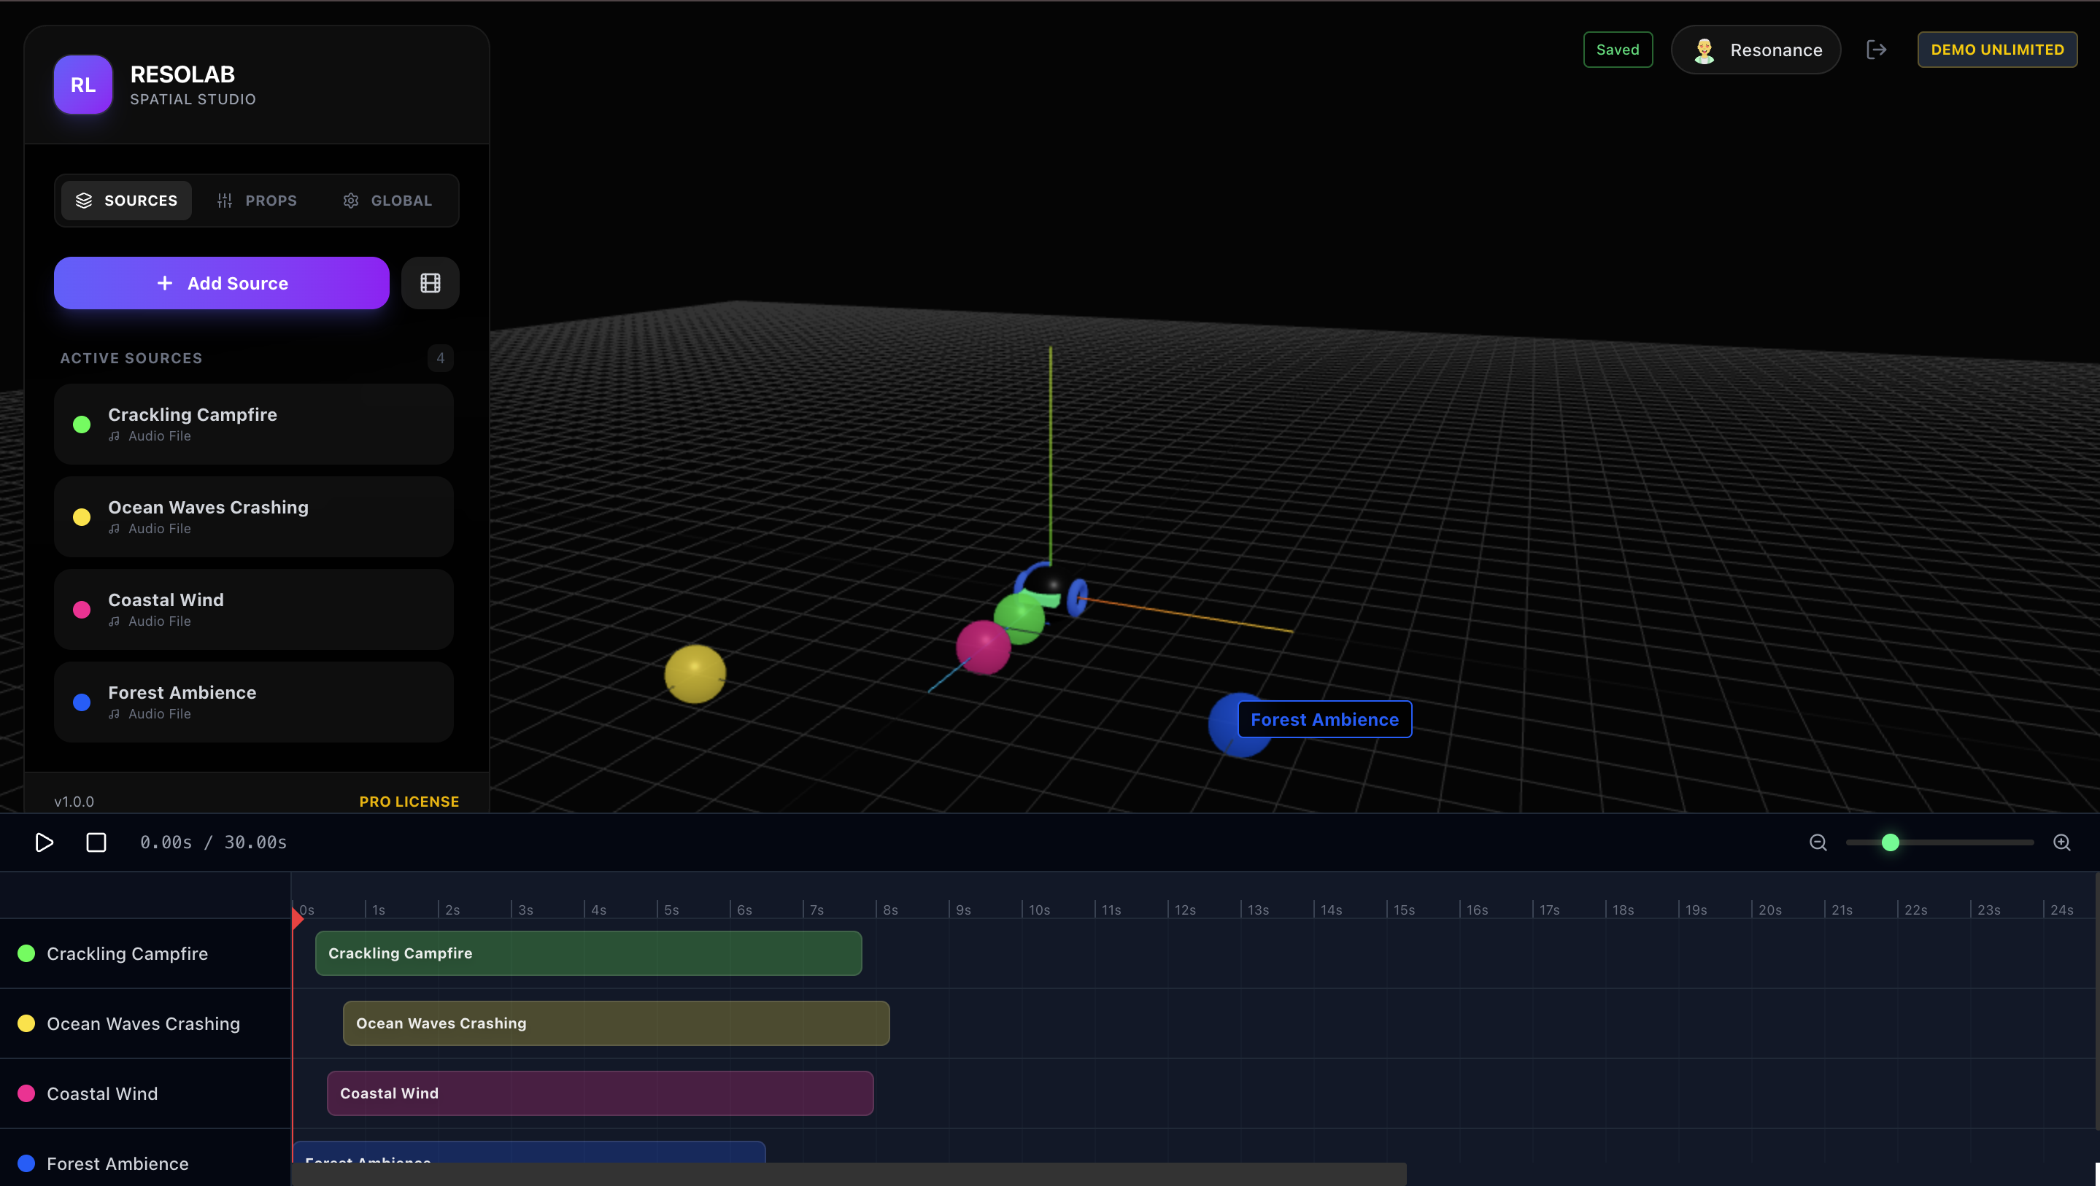Click the RL Resolab logo

[x=83, y=85]
